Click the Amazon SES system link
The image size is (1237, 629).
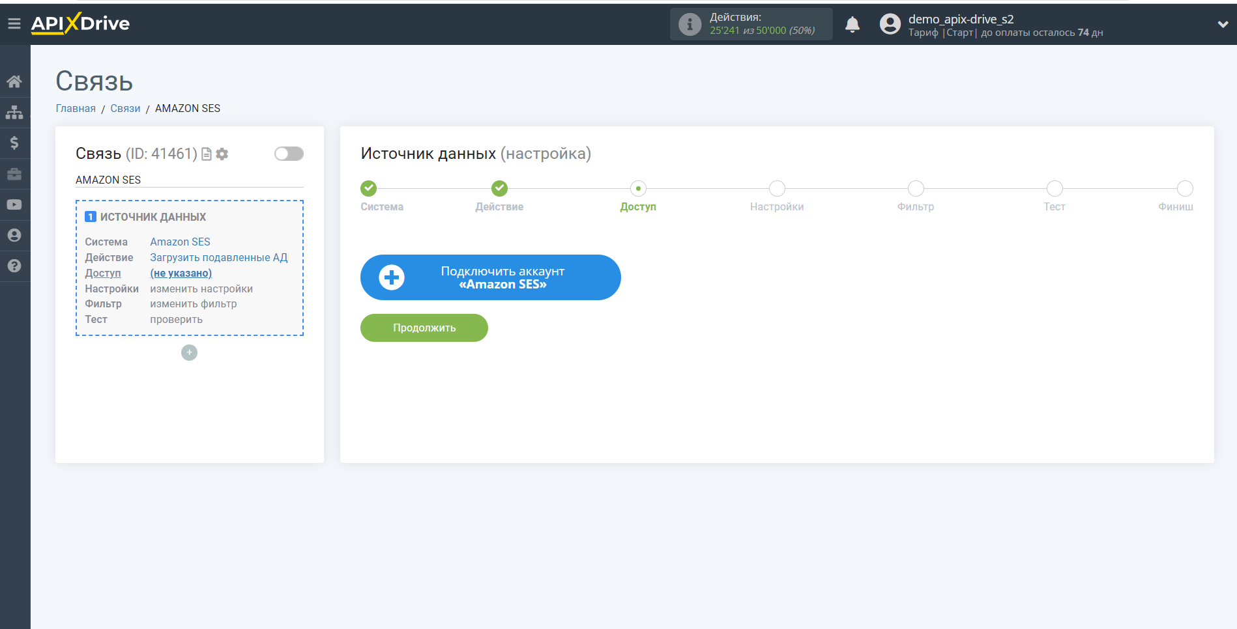tap(180, 242)
